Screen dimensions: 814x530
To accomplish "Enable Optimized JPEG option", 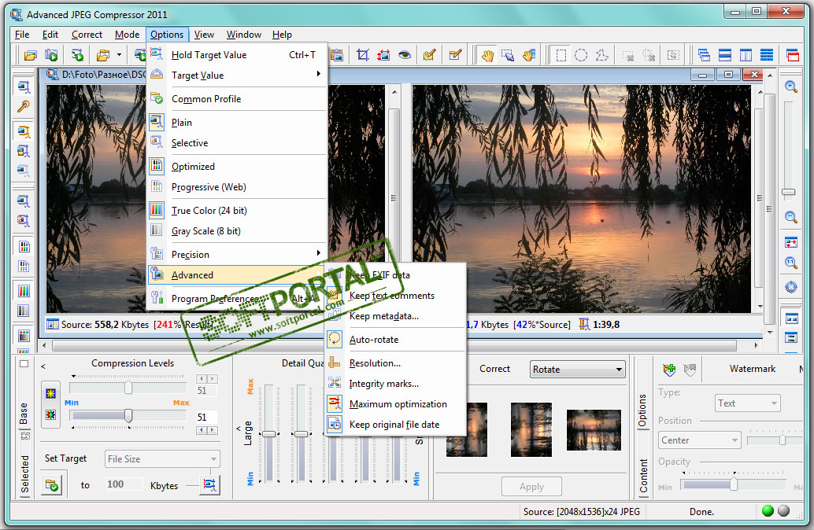I will pyautogui.click(x=237, y=167).
